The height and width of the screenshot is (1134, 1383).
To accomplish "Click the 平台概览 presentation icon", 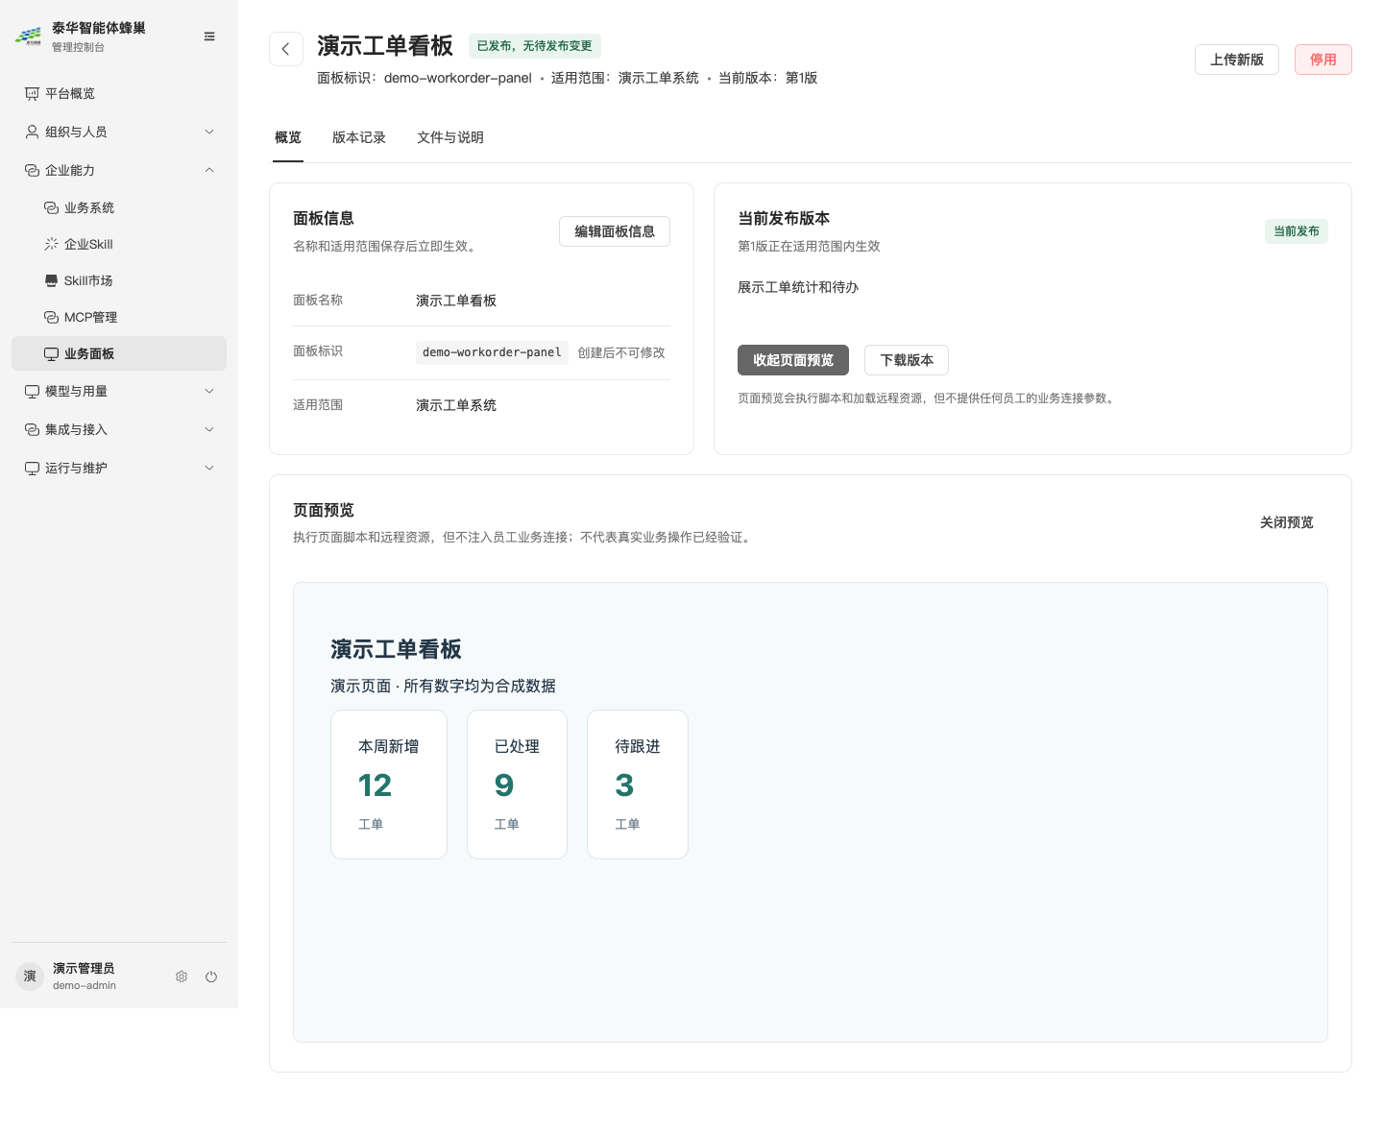I will [x=32, y=93].
